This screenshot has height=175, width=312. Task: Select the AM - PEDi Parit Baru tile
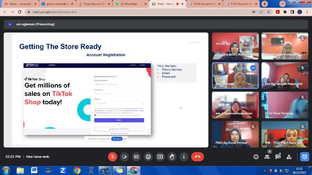tap(285, 134)
